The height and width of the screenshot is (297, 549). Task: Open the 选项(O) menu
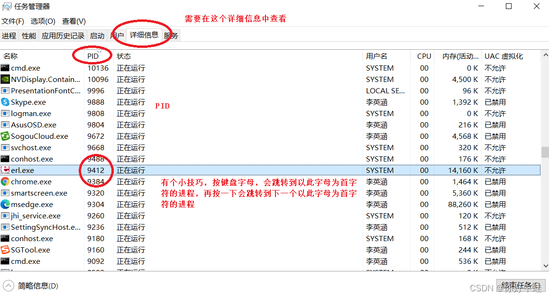pos(43,21)
